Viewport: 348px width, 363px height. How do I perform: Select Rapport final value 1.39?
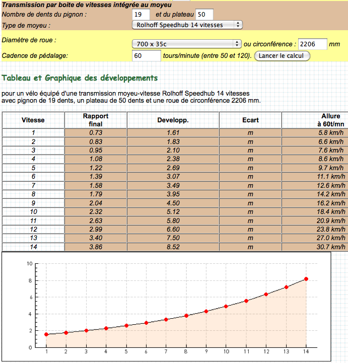(x=96, y=177)
